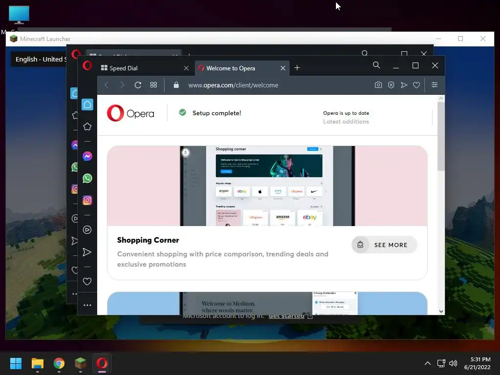Open volume control in system tray
The height and width of the screenshot is (375, 500).
tap(453, 363)
